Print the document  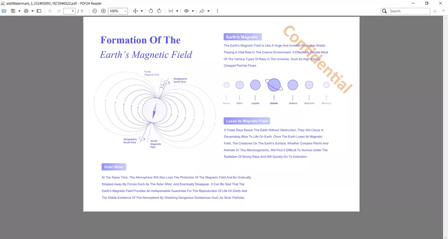(x=27, y=11)
